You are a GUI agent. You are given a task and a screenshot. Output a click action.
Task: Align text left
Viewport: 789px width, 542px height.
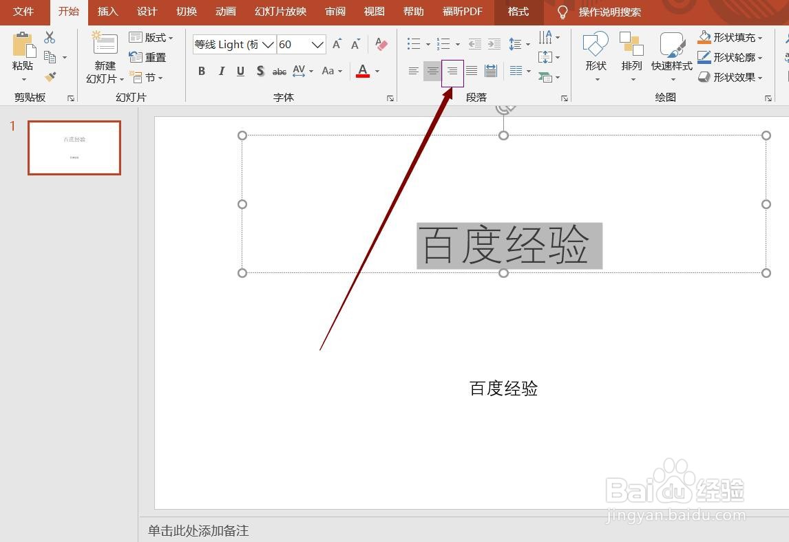(414, 71)
